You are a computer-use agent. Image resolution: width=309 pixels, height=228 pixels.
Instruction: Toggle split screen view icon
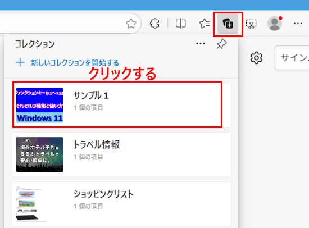tap(180, 24)
